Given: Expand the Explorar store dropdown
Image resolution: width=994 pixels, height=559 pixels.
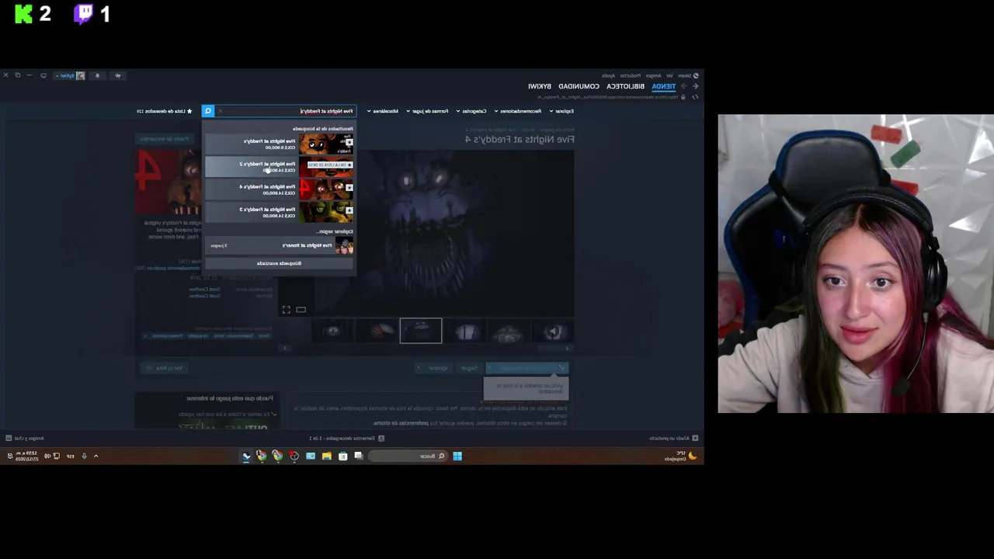Looking at the screenshot, I should [x=562, y=111].
